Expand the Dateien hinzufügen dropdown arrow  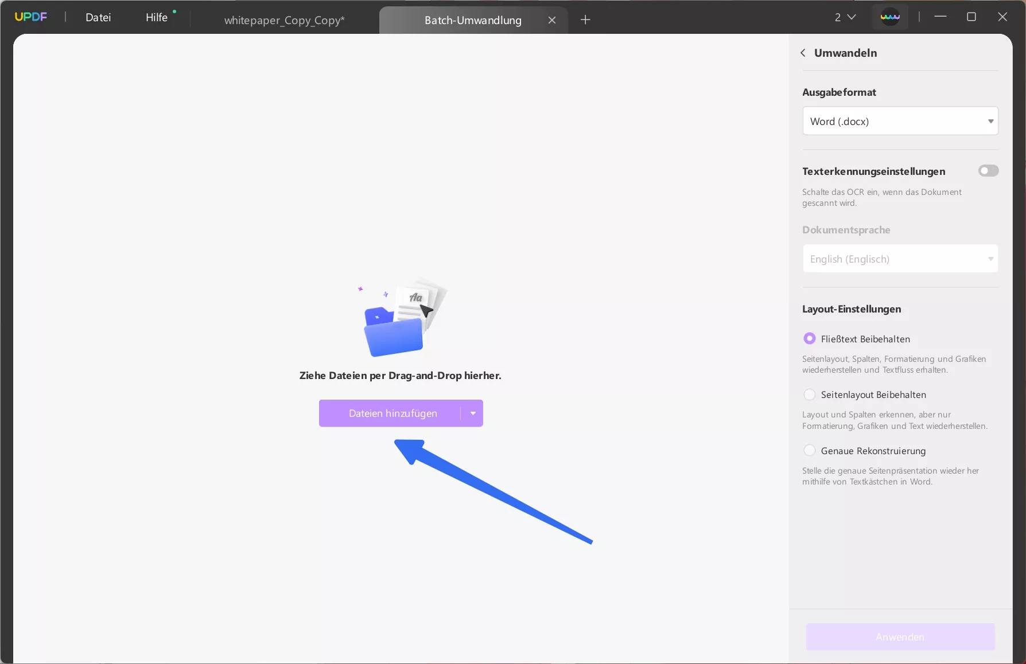tap(472, 413)
